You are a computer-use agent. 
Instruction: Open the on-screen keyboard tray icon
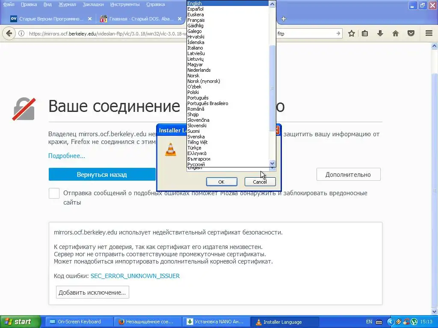379,322
